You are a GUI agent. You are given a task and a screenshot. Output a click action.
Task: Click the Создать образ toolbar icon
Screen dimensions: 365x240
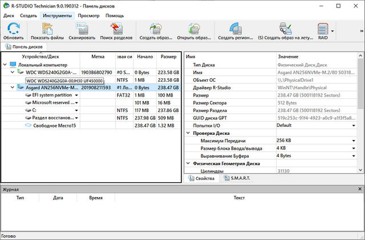155,28
